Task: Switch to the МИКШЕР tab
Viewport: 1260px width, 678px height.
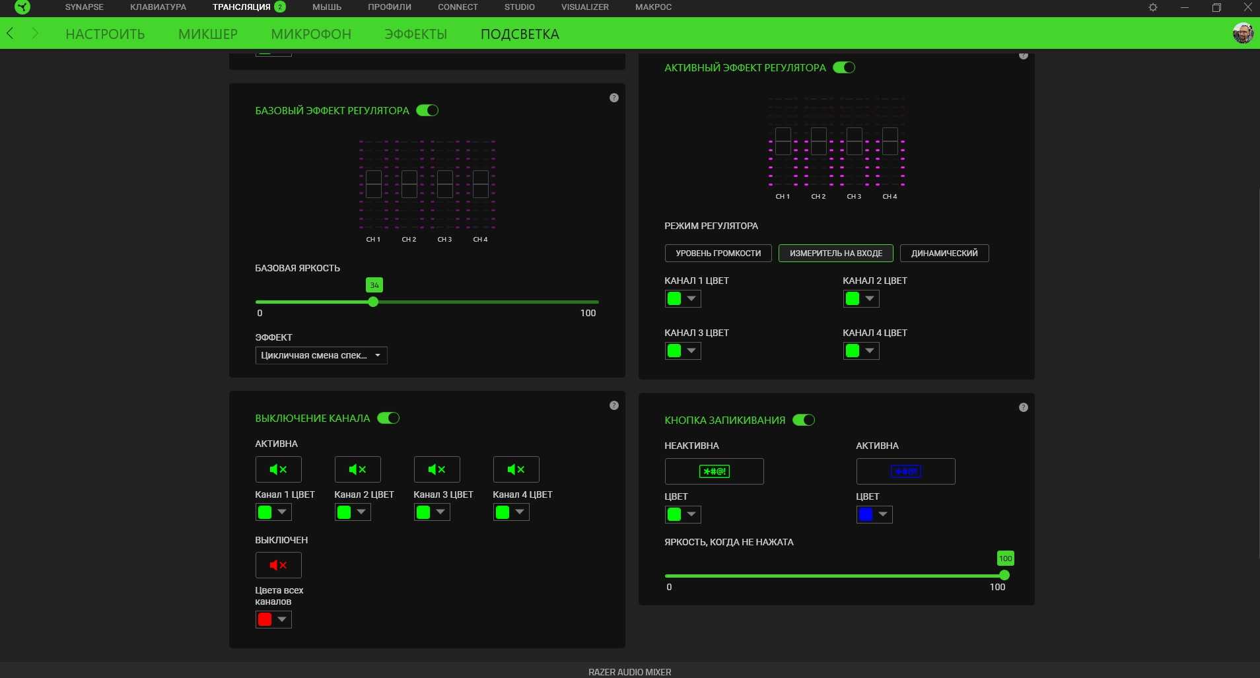Action: pos(207,34)
